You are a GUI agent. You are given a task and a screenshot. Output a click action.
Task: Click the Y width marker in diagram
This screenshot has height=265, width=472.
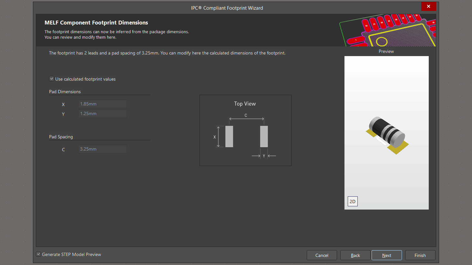coord(264,156)
